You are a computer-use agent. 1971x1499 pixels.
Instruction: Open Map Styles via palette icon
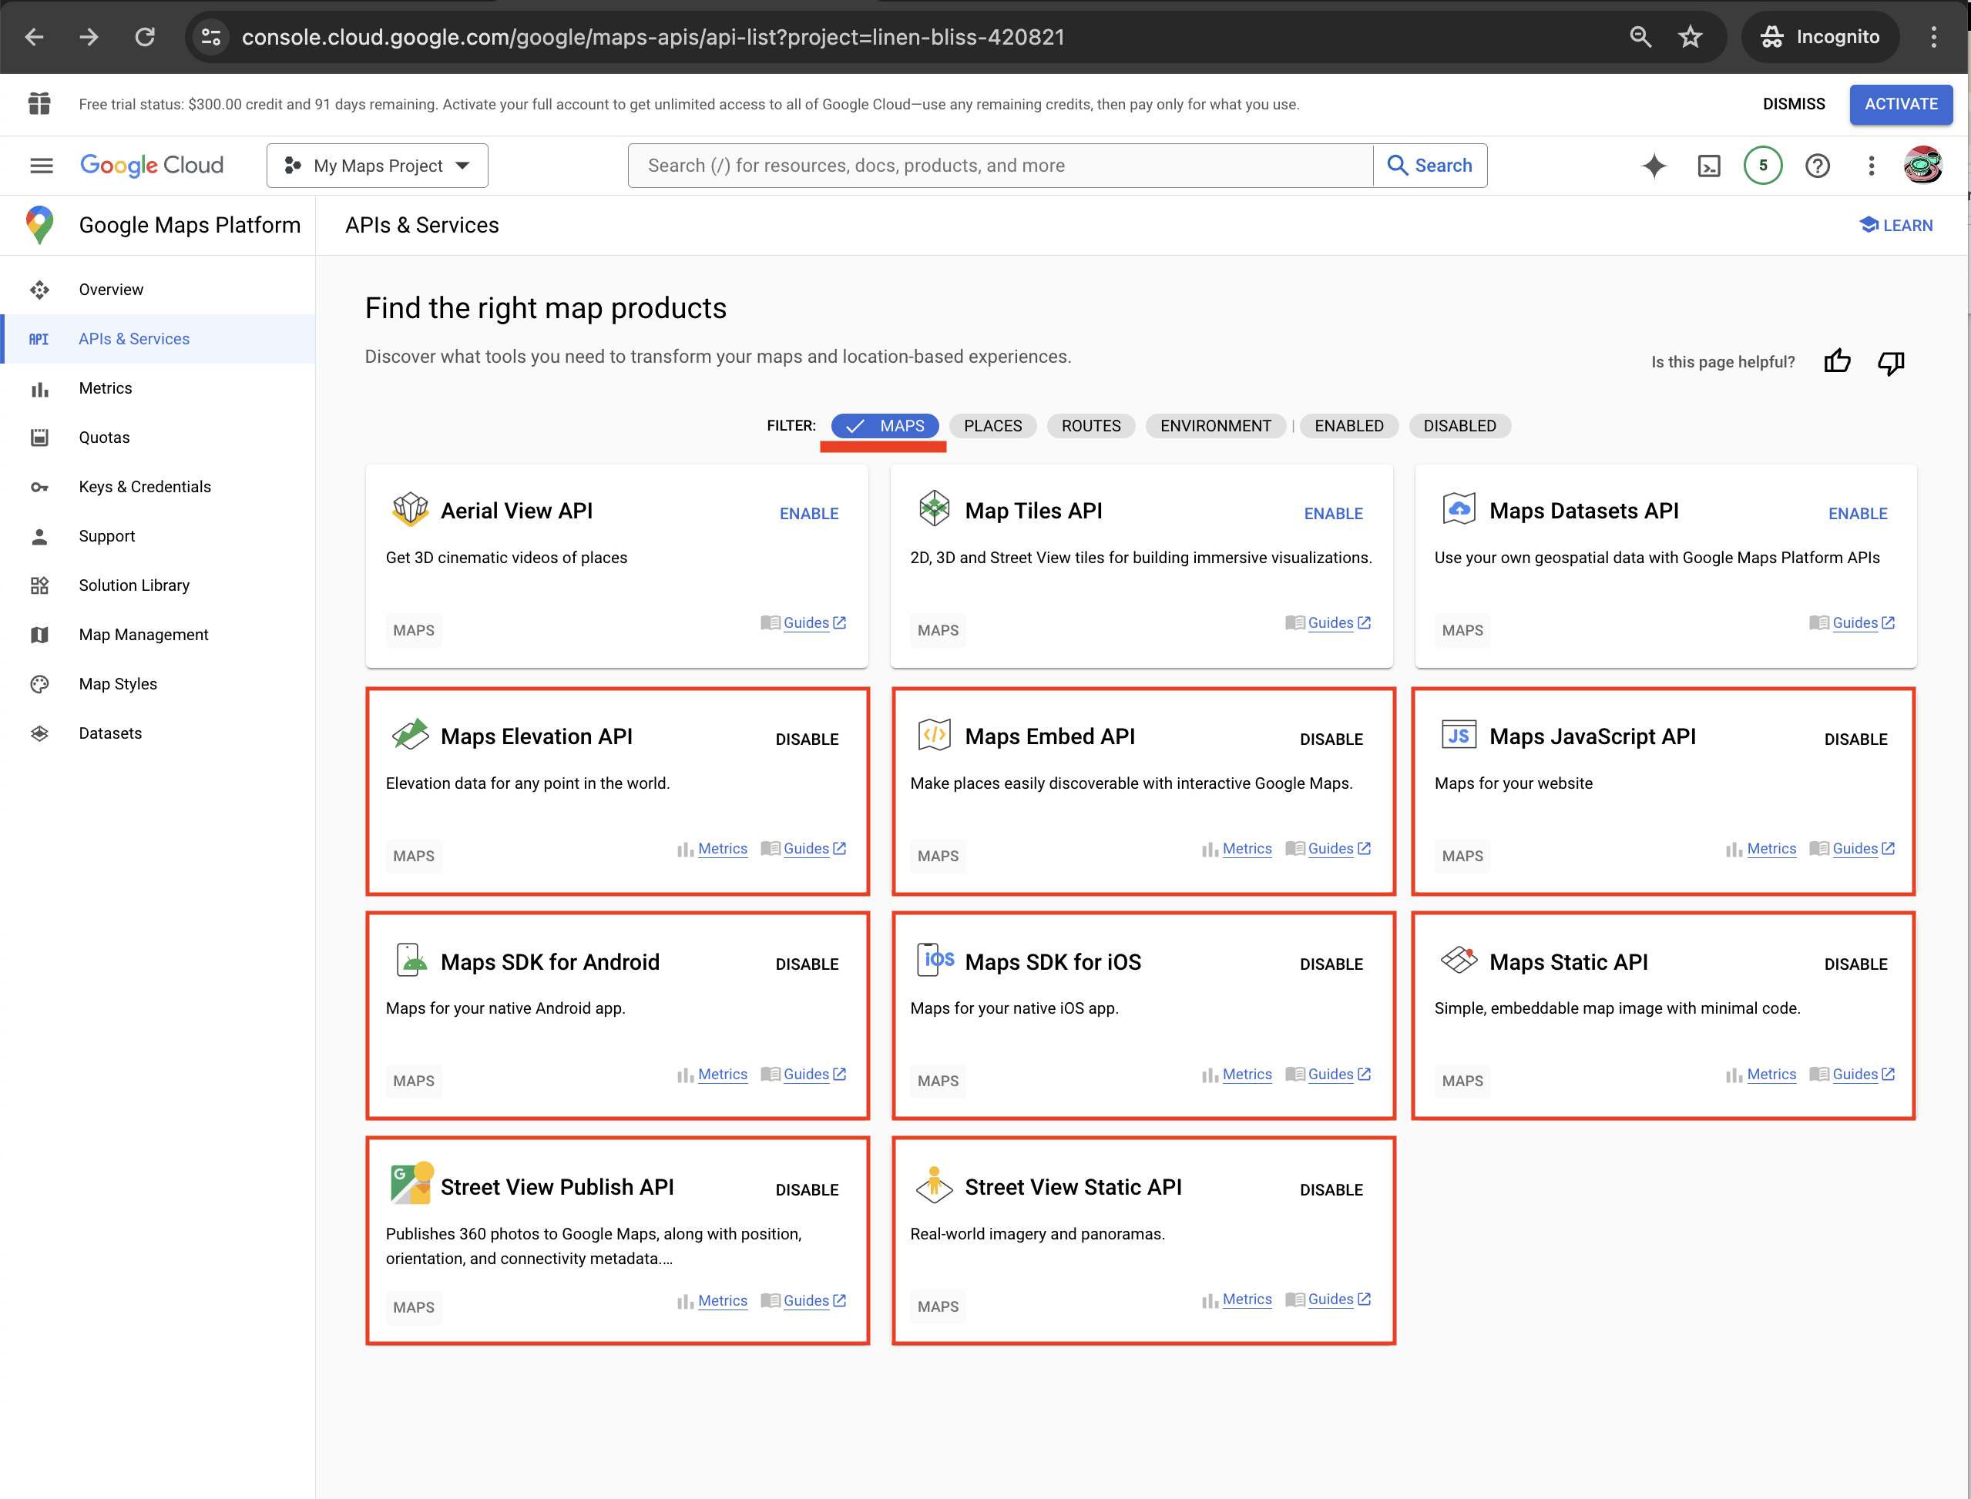pyautogui.click(x=39, y=683)
